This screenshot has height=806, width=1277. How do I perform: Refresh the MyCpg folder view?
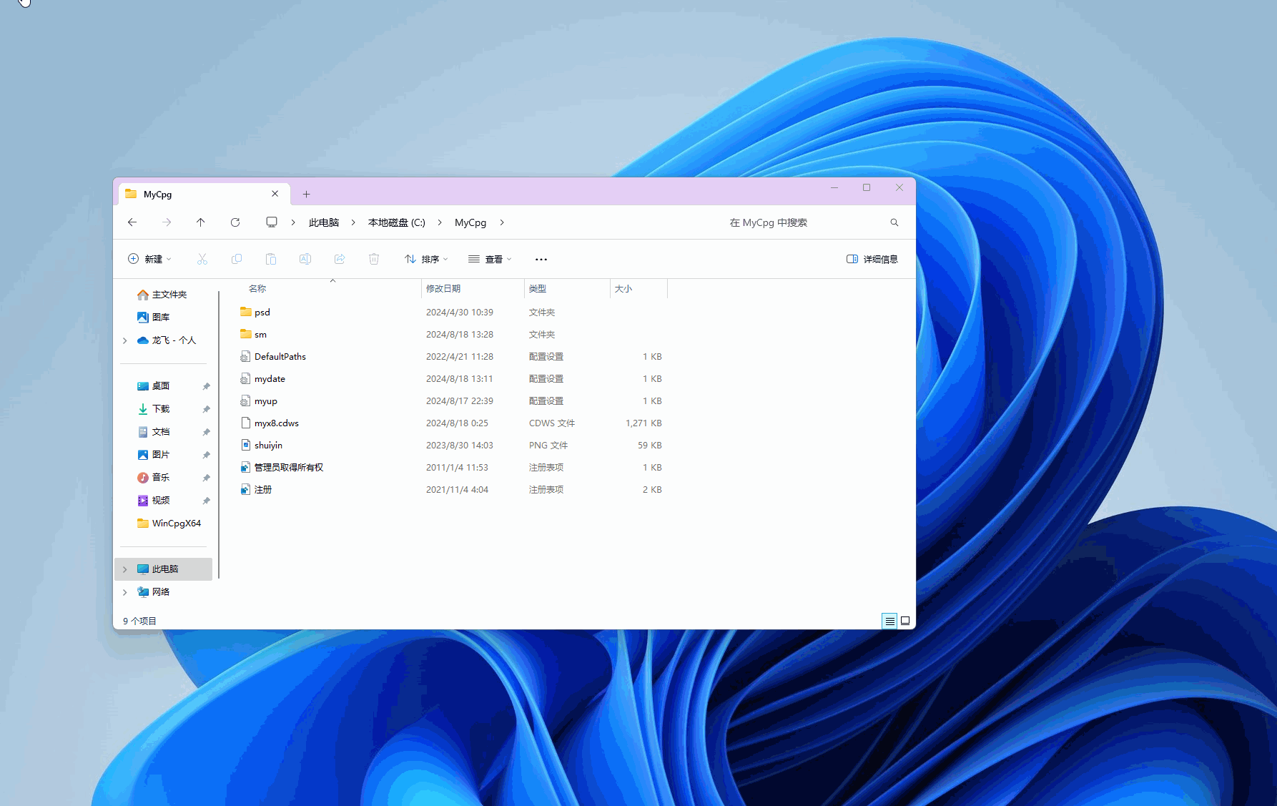click(235, 222)
